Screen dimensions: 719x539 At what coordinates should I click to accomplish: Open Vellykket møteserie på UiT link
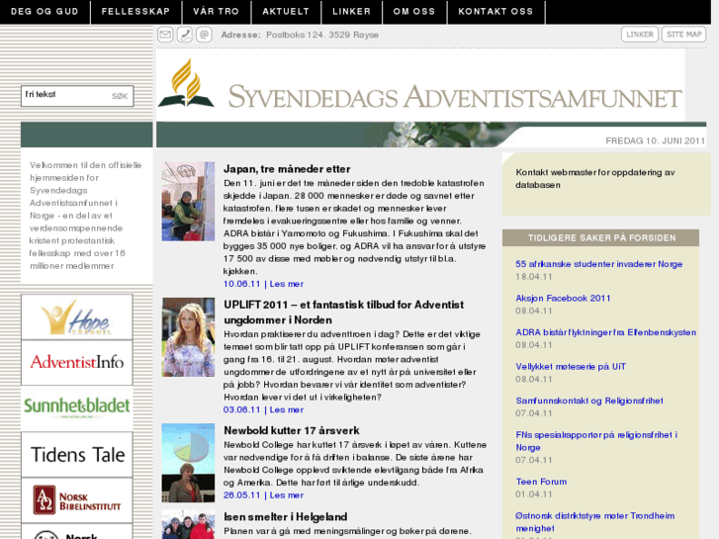coord(571,367)
